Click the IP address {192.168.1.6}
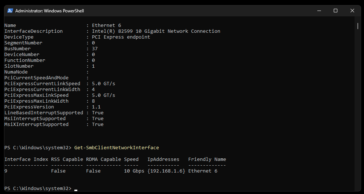Viewport: 364px width, 194px height. [166, 171]
